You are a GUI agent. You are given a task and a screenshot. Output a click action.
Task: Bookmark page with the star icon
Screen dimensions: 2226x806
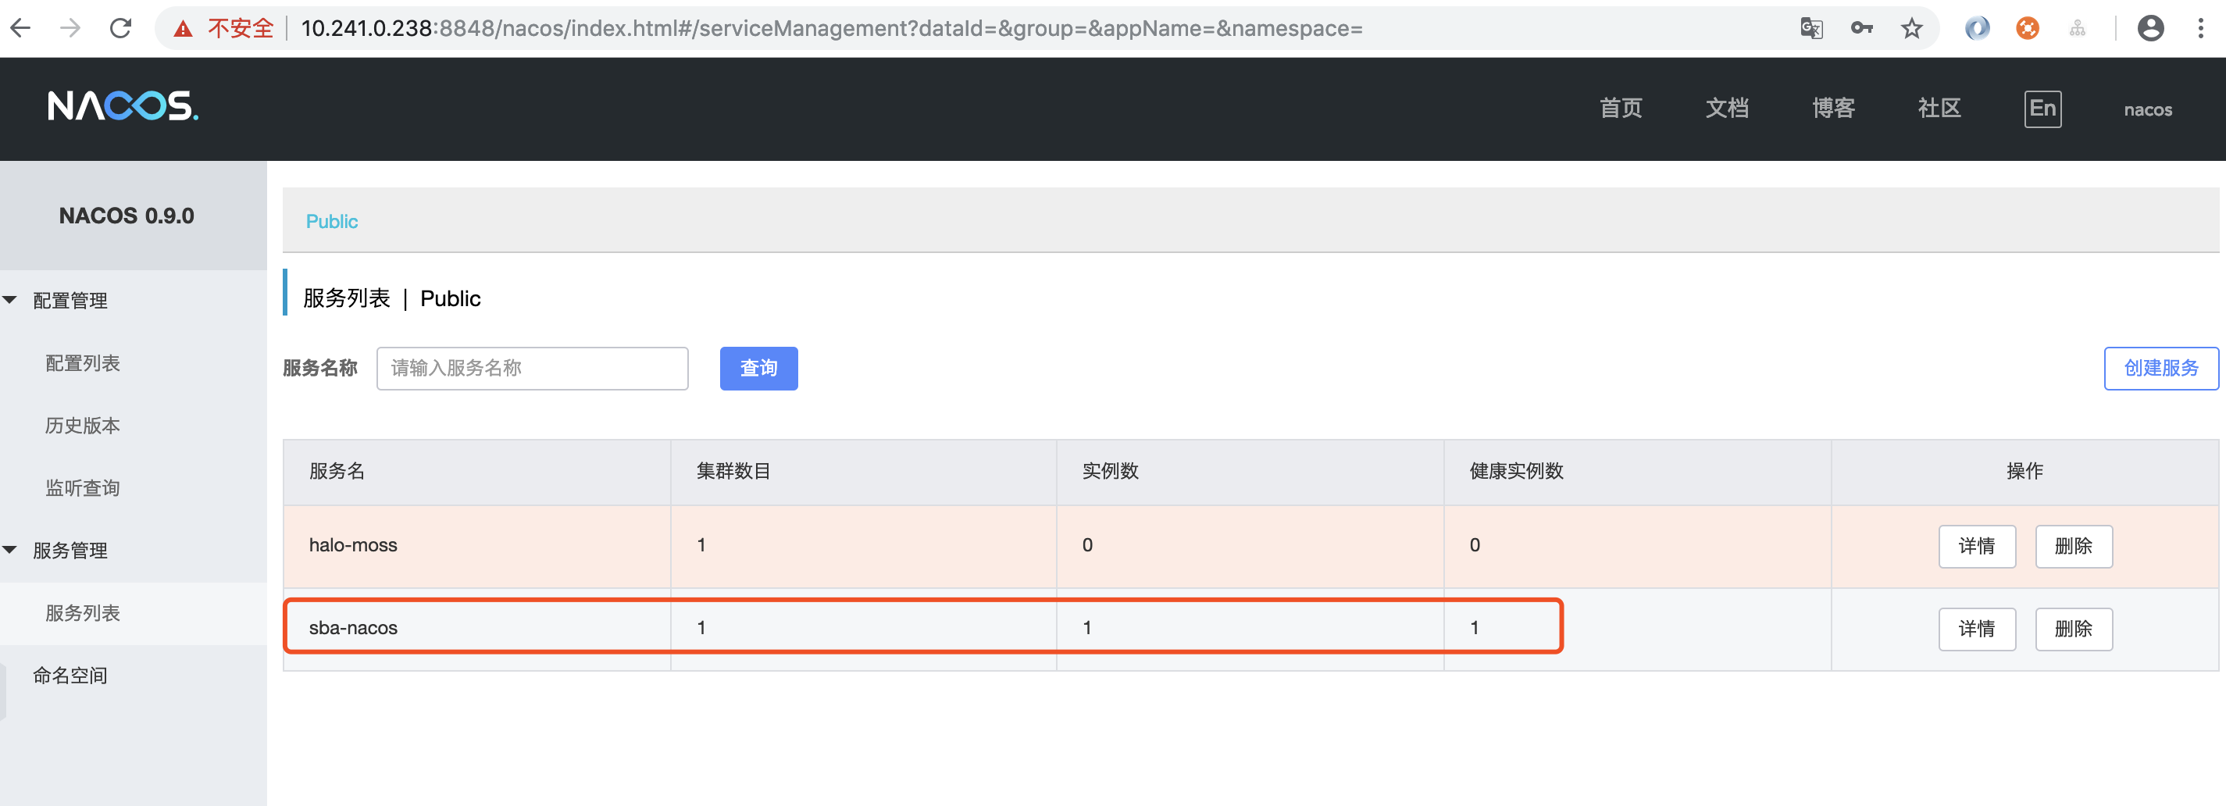1911,29
